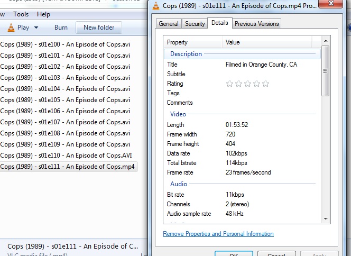Click the Frame width value 720
351x256 pixels.
pyautogui.click(x=230, y=134)
